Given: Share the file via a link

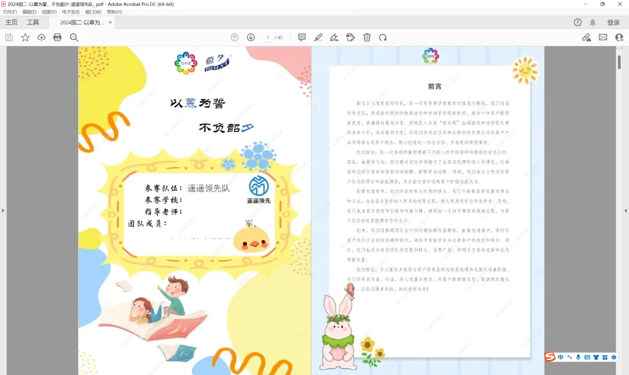Looking at the screenshot, I should (x=587, y=37).
